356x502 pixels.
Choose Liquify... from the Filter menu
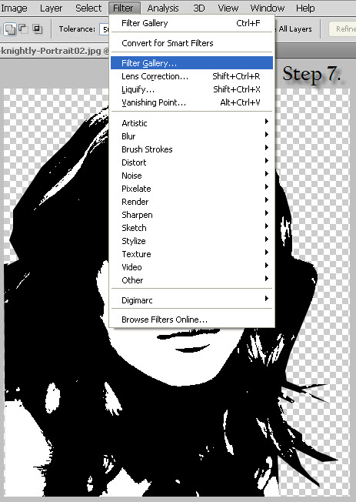[191, 89]
